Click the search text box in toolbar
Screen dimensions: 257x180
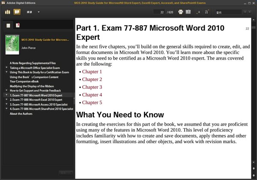tap(229, 12)
